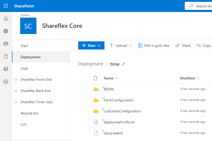This screenshot has height=141, width=212.
Task: Collapse Shareflex Front-End chevron
Action: click(16, 80)
